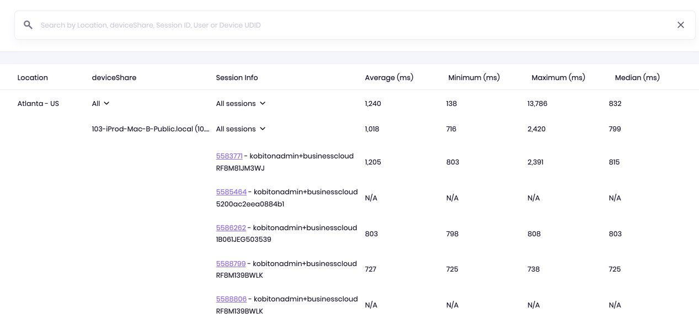Click the magnifying glass search icon
Screen dimensions: 699x334
tap(28, 25)
